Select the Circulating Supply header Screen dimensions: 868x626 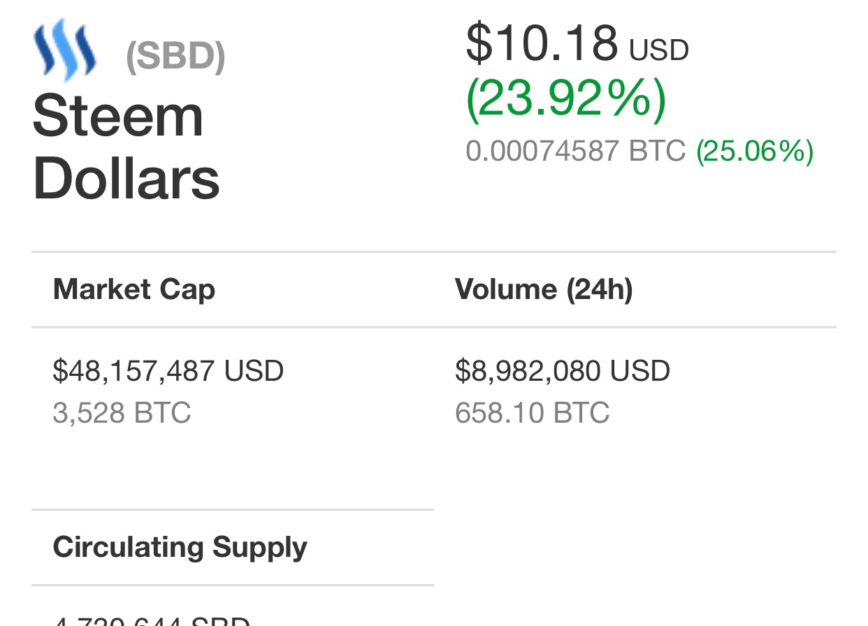(x=180, y=547)
